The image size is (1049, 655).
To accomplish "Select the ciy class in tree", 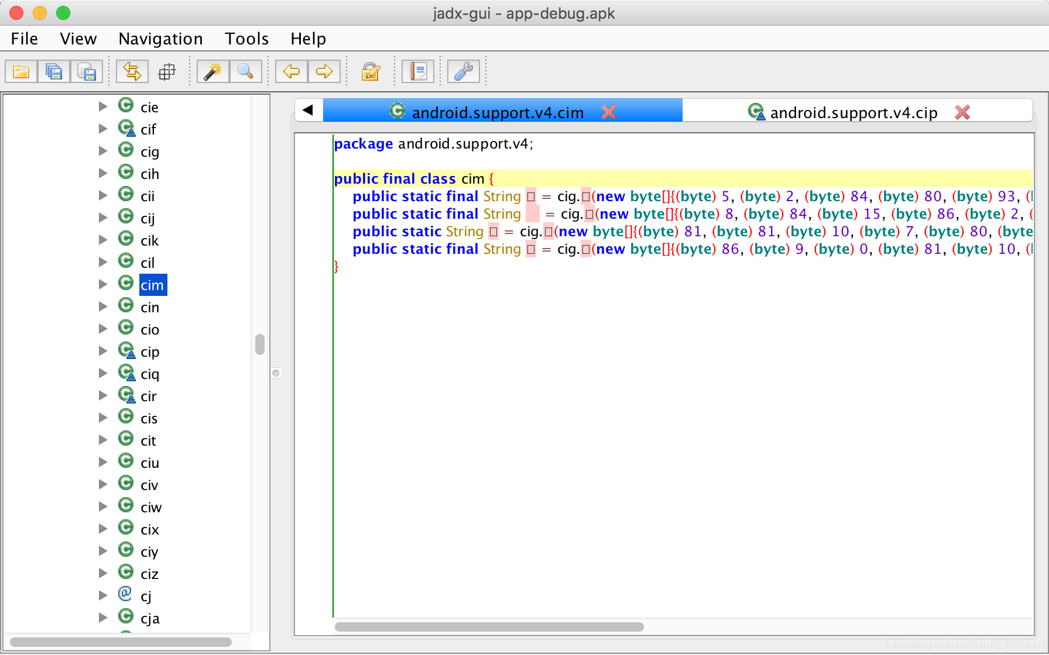I will tap(149, 551).
